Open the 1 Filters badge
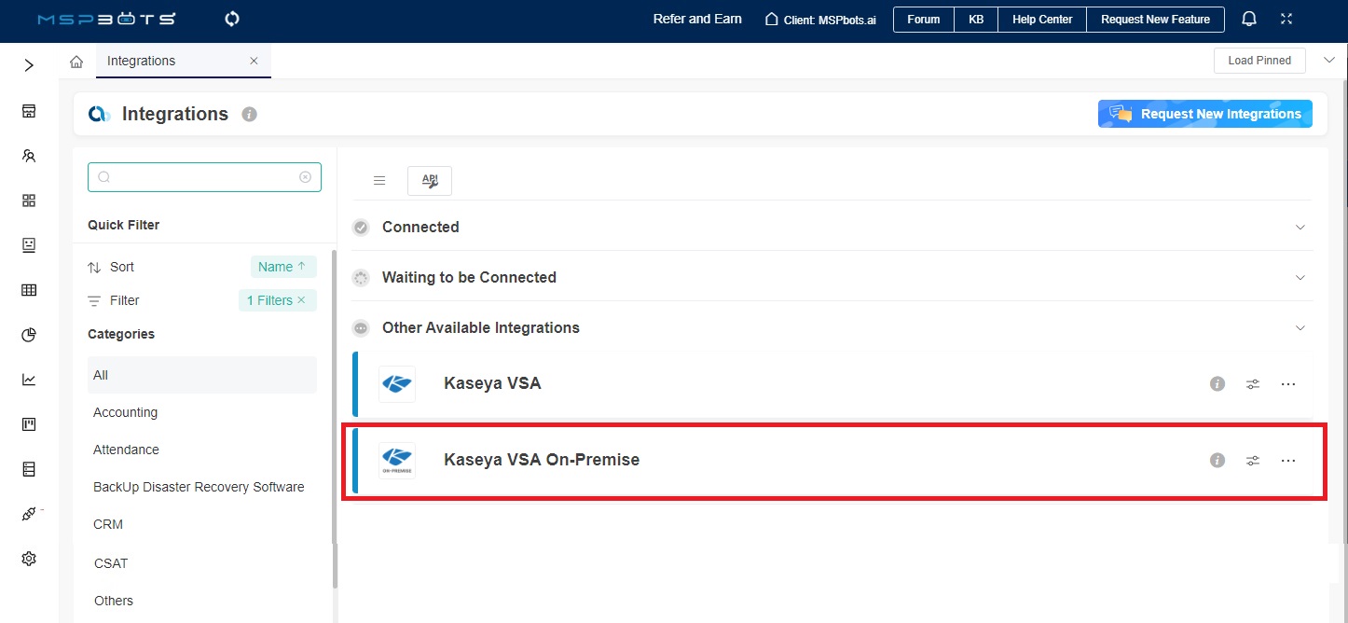 pyautogui.click(x=277, y=300)
